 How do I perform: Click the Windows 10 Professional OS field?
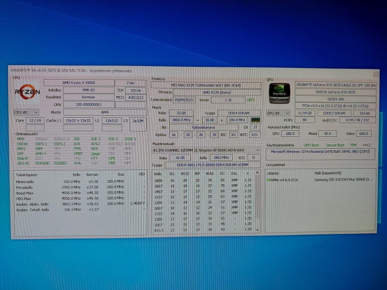[x=320, y=152]
